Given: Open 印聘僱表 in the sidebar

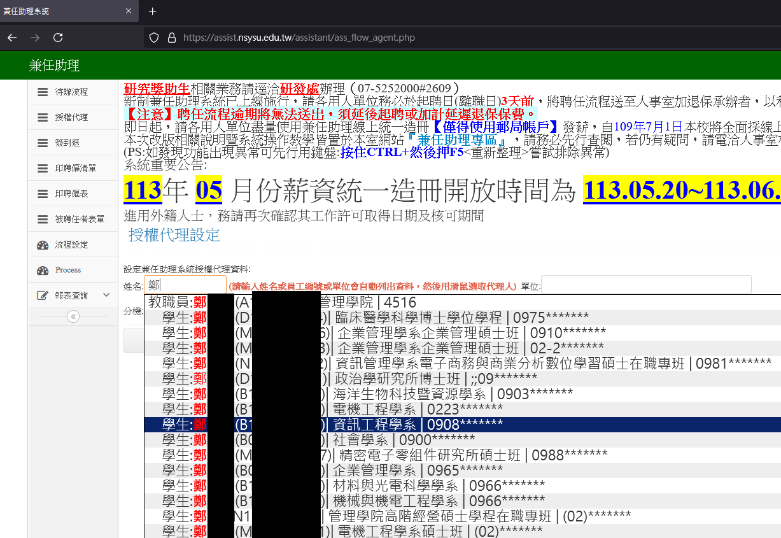Looking at the screenshot, I should click(x=73, y=194).
